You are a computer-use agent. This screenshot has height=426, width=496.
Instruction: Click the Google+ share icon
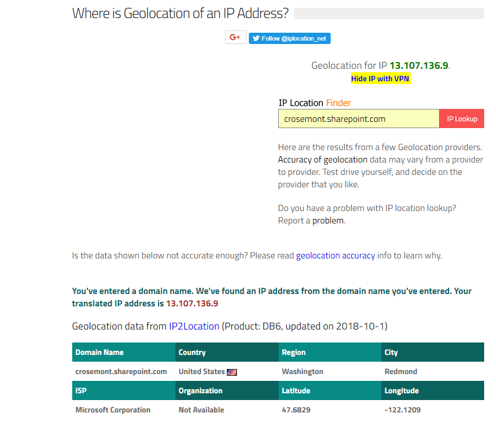235,38
